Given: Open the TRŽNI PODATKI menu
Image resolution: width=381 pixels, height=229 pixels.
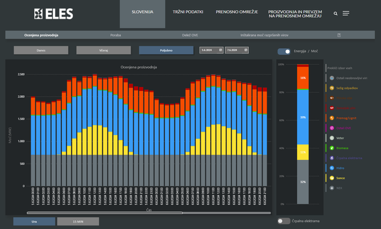Looking at the screenshot, I should [x=188, y=12].
